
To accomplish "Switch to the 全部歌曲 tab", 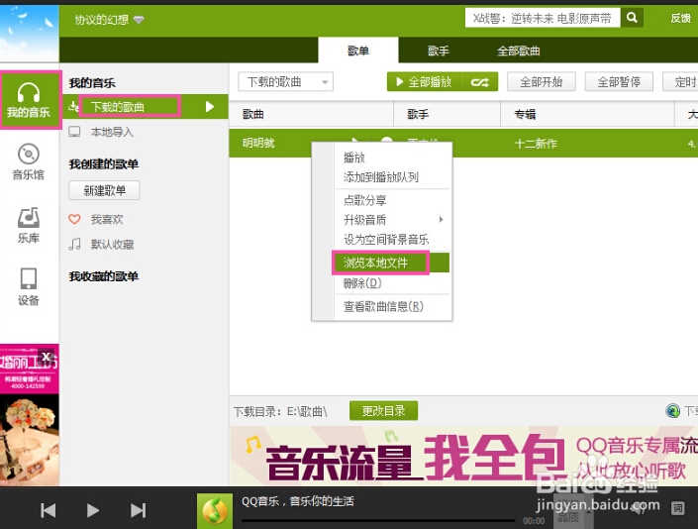I will tap(518, 51).
